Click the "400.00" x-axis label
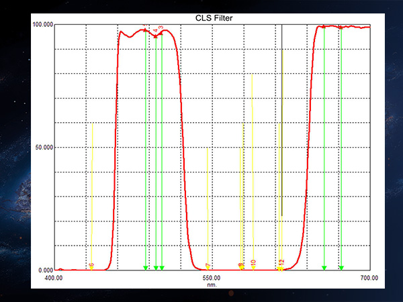The height and width of the screenshot is (302, 403). pos(54,278)
